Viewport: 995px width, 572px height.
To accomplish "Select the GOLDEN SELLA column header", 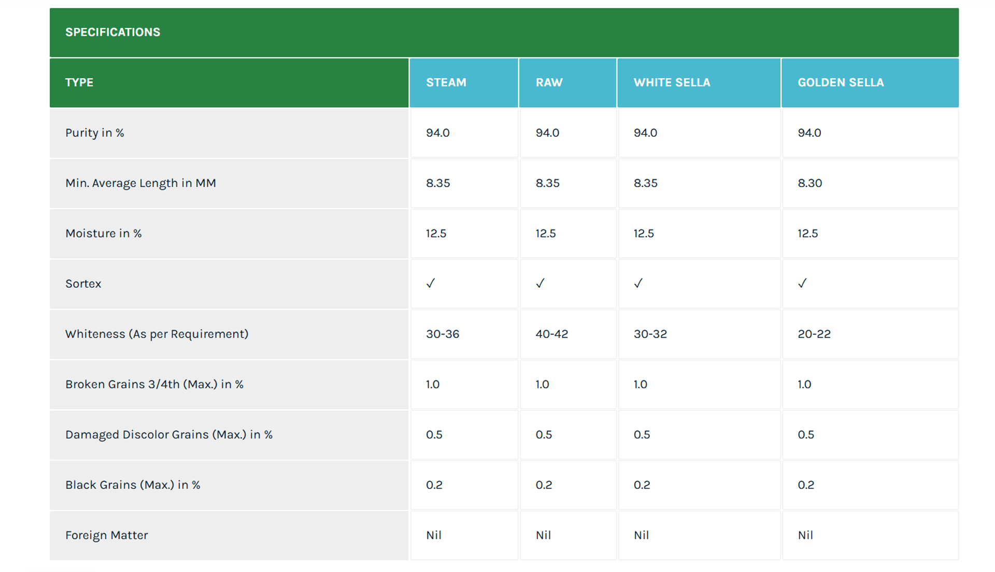I will pyautogui.click(x=870, y=83).
